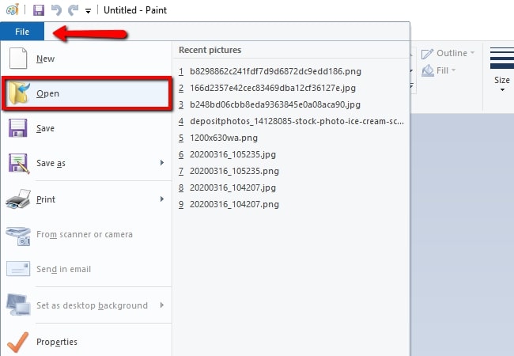This screenshot has width=514, height=356.
Task: Click the Size line thickness icon
Action: 502,58
